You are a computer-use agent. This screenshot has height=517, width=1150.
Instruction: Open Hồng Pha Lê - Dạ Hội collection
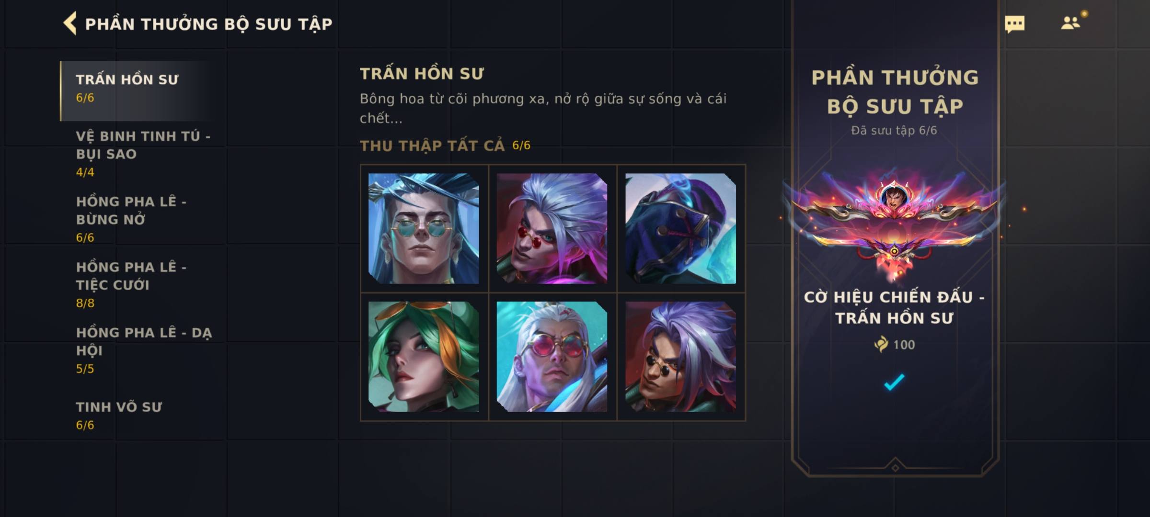144,350
